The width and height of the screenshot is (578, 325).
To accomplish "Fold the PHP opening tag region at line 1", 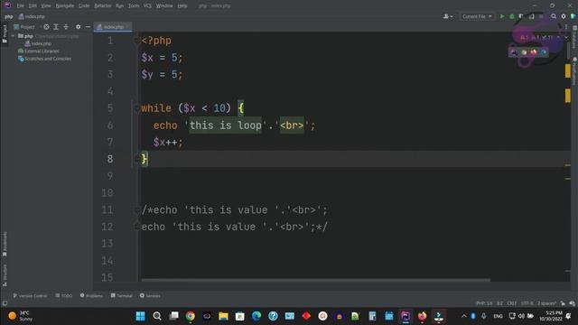I will point(136,41).
